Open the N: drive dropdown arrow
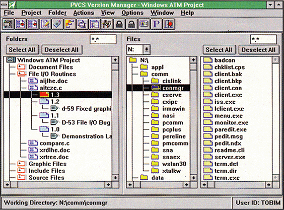The width and height of the screenshot is (284, 210). (x=147, y=49)
